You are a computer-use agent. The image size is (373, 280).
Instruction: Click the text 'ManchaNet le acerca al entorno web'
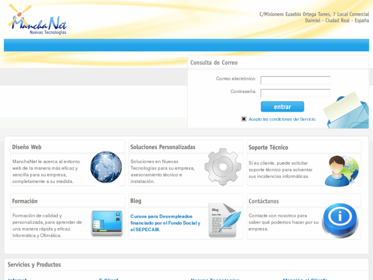tap(46, 171)
